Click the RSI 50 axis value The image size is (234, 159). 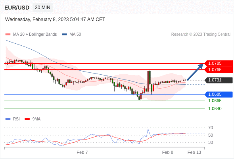[211, 135]
